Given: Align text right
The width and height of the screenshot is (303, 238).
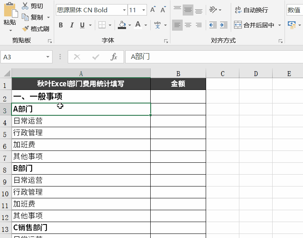Looking at the screenshot, I should click(199, 25).
